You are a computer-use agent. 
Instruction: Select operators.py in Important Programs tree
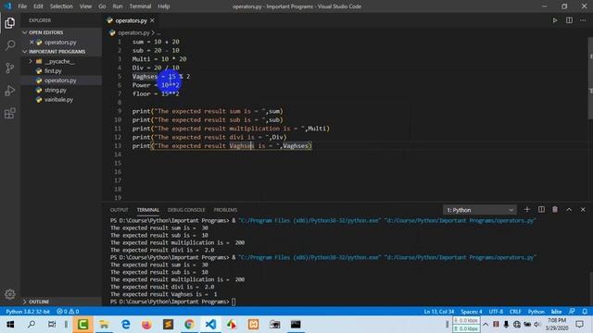tap(60, 80)
